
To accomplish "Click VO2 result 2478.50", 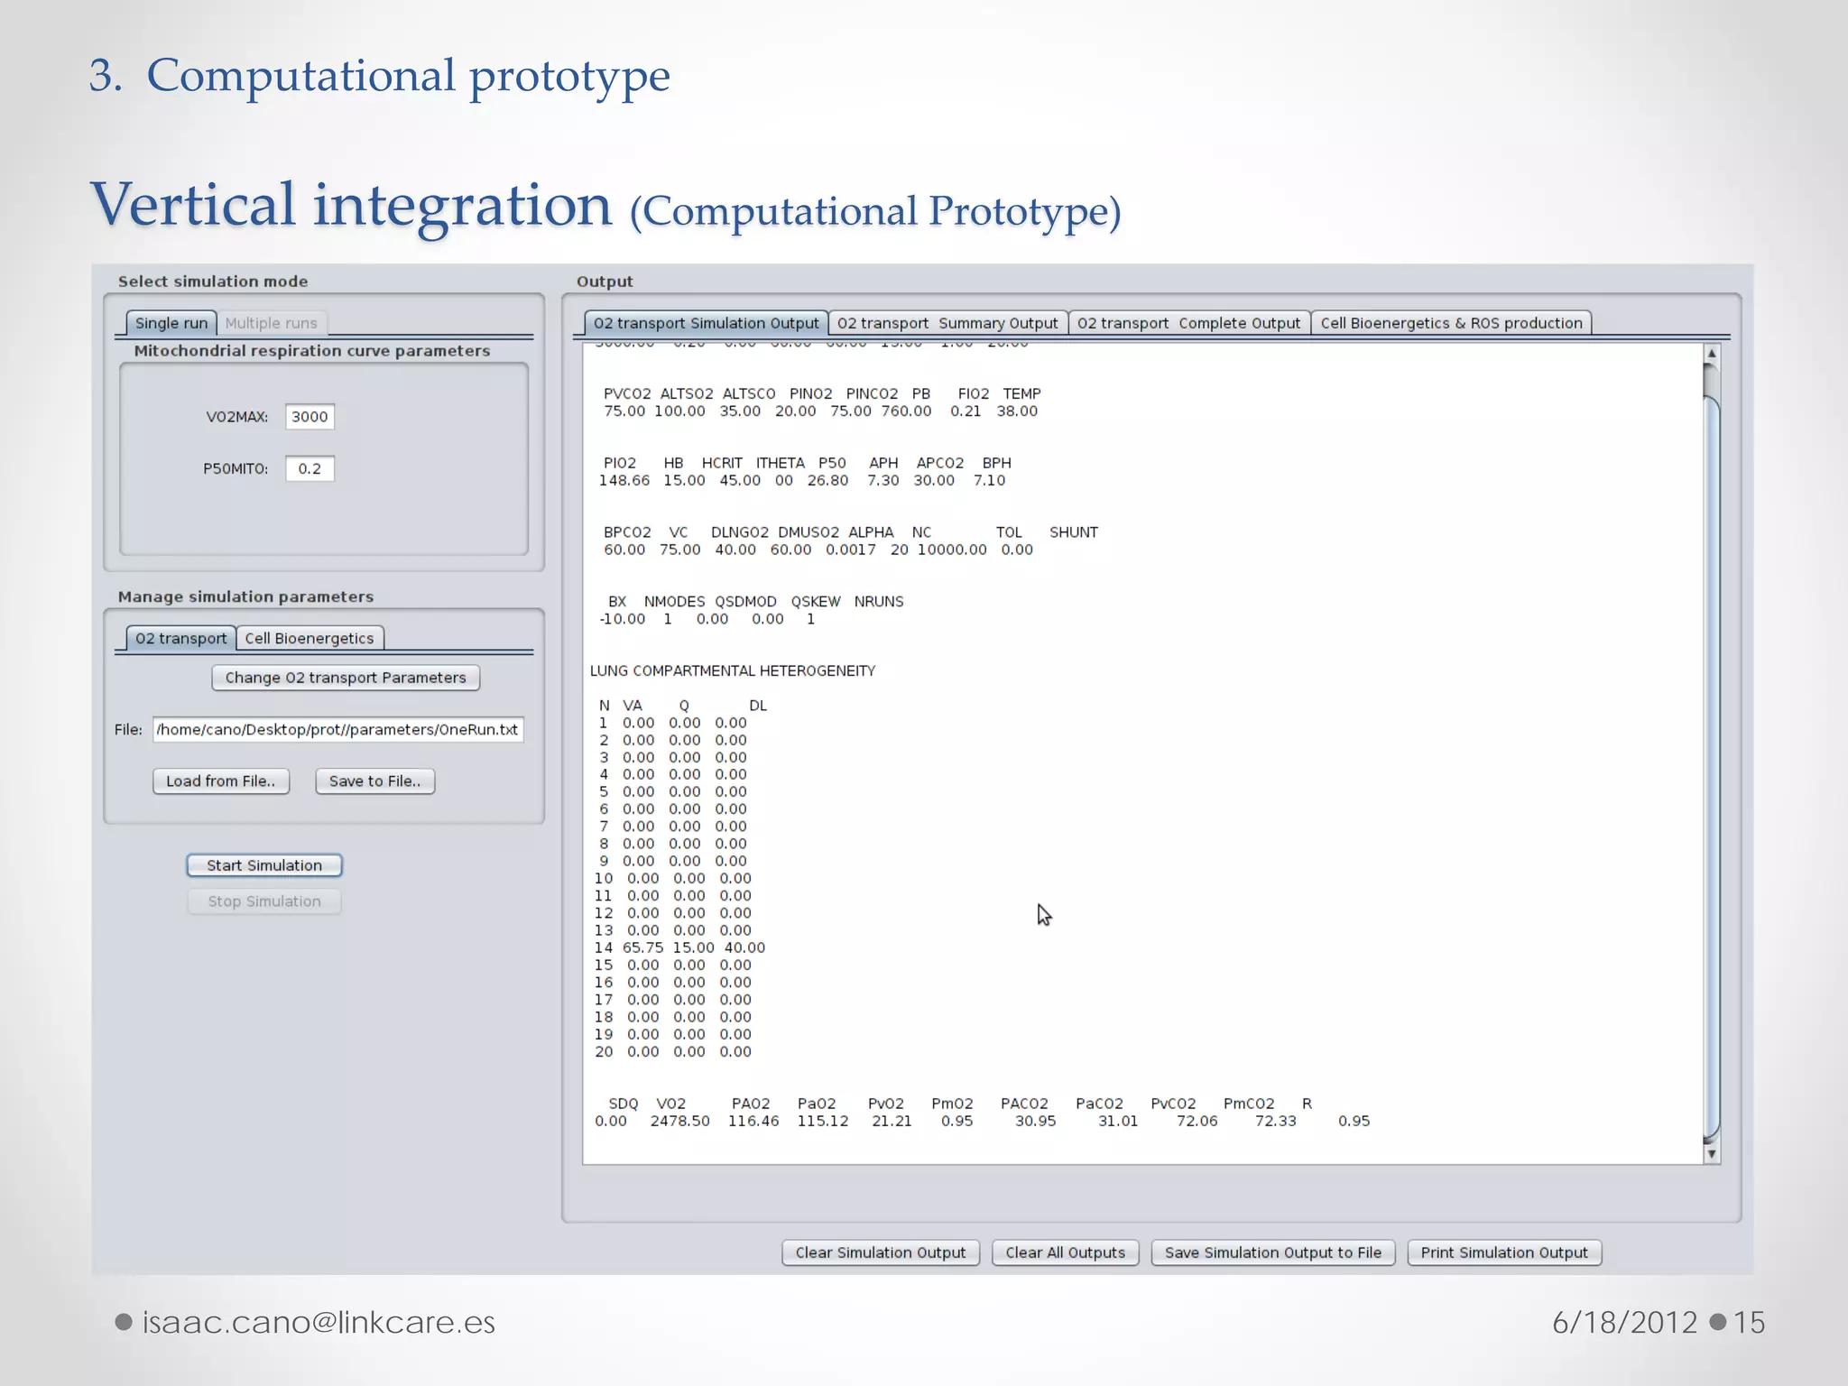I will click(679, 1122).
